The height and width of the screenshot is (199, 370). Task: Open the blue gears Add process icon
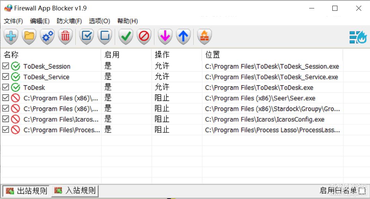coord(47,37)
